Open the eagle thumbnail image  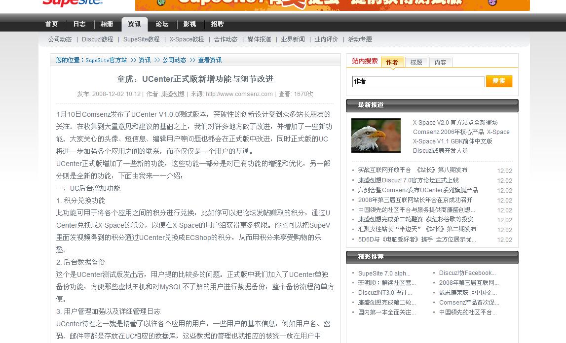point(376,135)
